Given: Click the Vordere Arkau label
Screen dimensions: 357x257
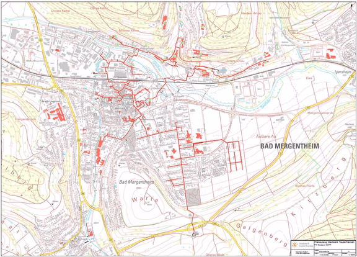Looking at the screenshot, I should (252, 13).
